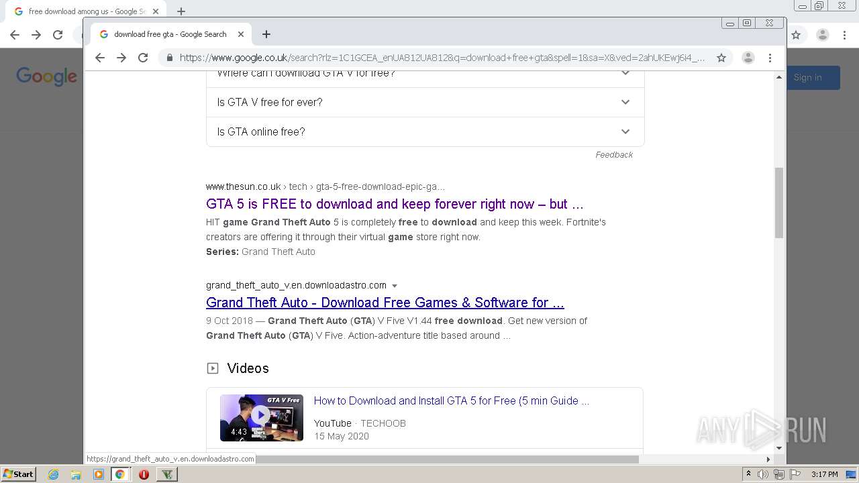The image size is (859, 483).
Task: Open 'How to Download and Install GTA 5' video link
Action: (452, 400)
